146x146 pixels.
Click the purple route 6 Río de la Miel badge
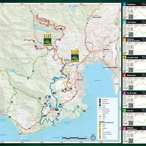124,93
